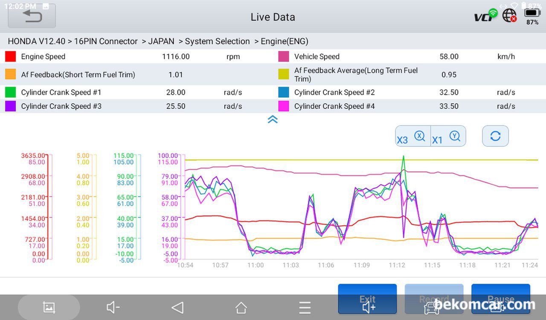
Task: Select Af Feedback(Short Term Fuel Trim) row
Action: coord(136,75)
